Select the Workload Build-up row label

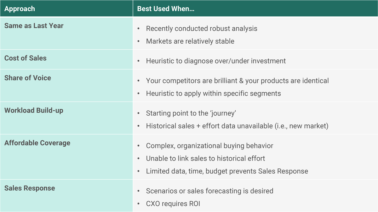pos(34,111)
